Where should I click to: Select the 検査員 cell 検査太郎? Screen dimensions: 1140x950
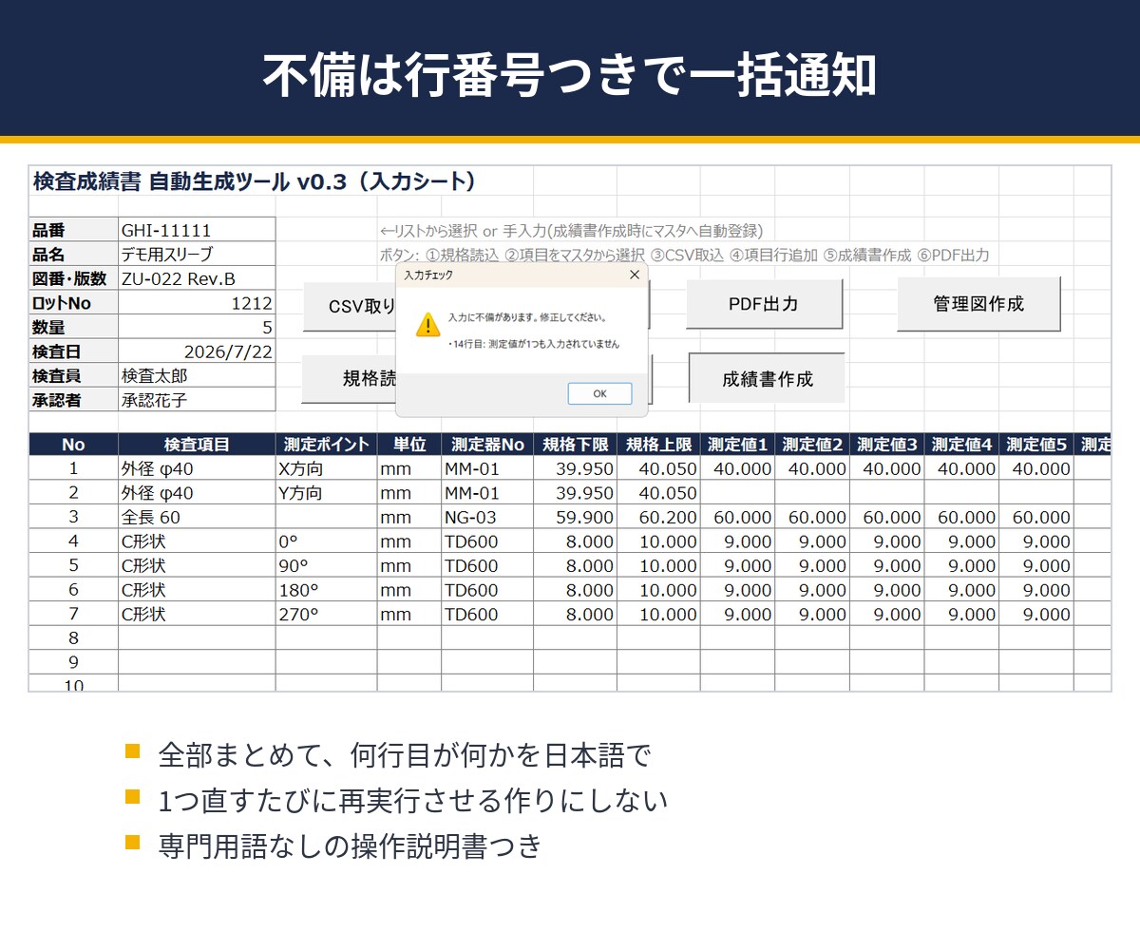click(197, 376)
